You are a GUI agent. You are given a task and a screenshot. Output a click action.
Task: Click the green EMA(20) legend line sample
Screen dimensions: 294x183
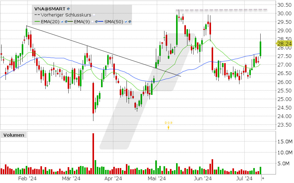click(37, 21)
